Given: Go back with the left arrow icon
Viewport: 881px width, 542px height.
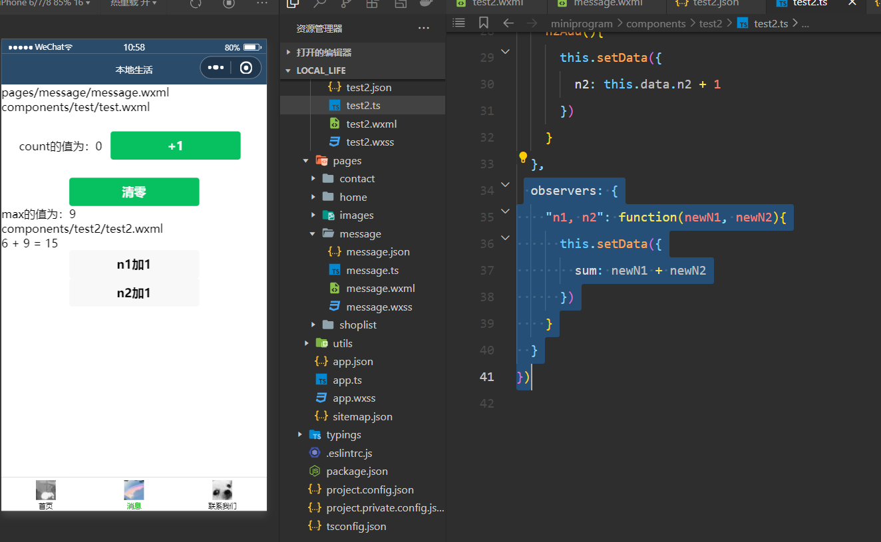Looking at the screenshot, I should tap(508, 23).
